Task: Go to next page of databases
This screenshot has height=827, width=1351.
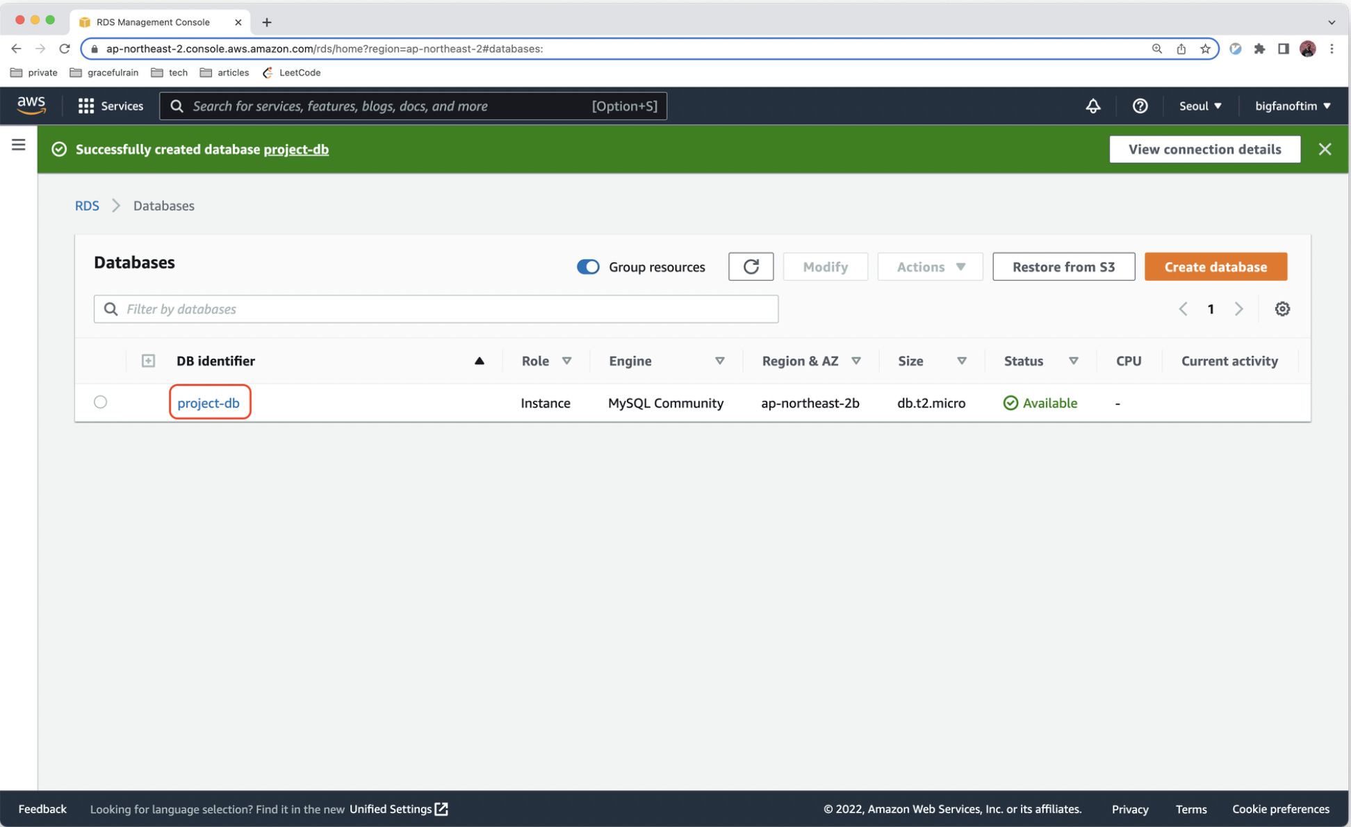Action: [1238, 309]
